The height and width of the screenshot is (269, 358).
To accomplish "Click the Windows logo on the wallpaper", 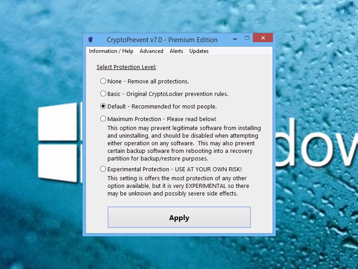I will coord(58,142).
